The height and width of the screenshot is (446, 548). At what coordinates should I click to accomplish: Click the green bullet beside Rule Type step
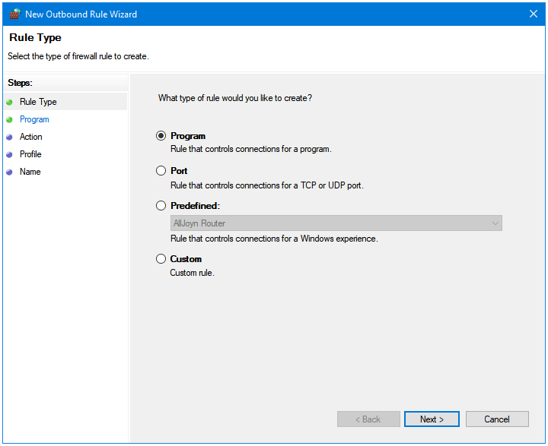click(x=9, y=102)
